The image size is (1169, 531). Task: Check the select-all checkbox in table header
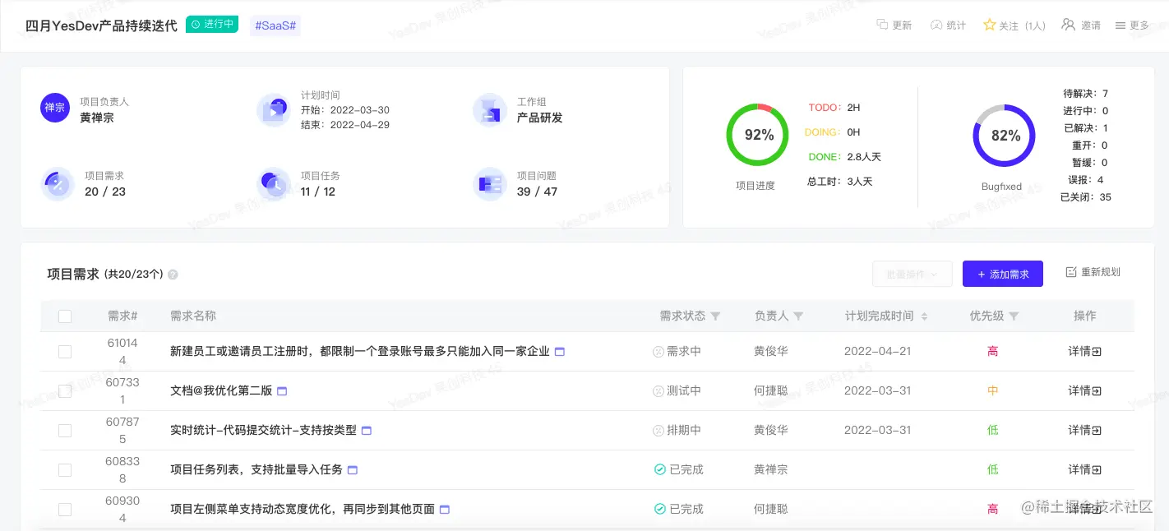tap(64, 316)
